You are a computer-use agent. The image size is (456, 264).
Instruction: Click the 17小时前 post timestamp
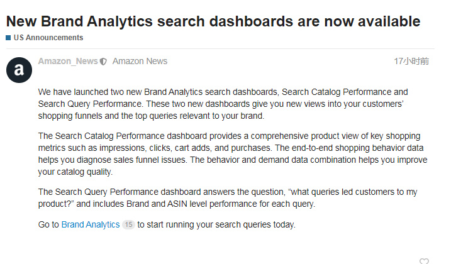(411, 61)
